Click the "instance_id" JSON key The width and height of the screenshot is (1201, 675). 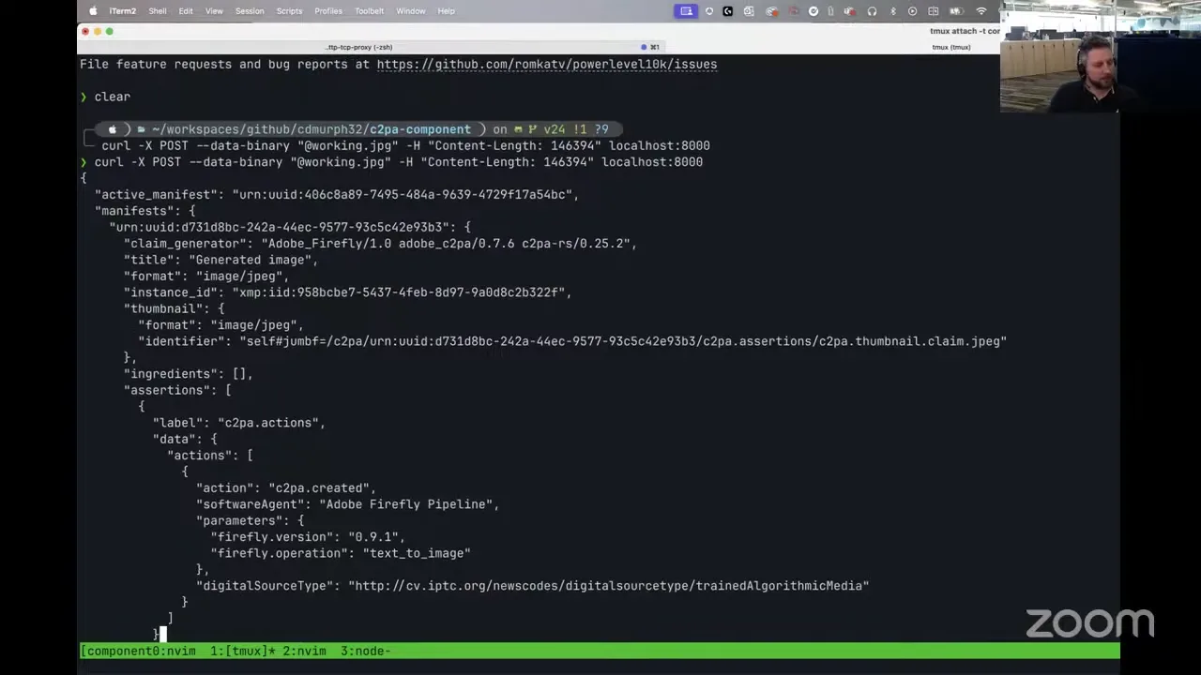click(x=171, y=292)
